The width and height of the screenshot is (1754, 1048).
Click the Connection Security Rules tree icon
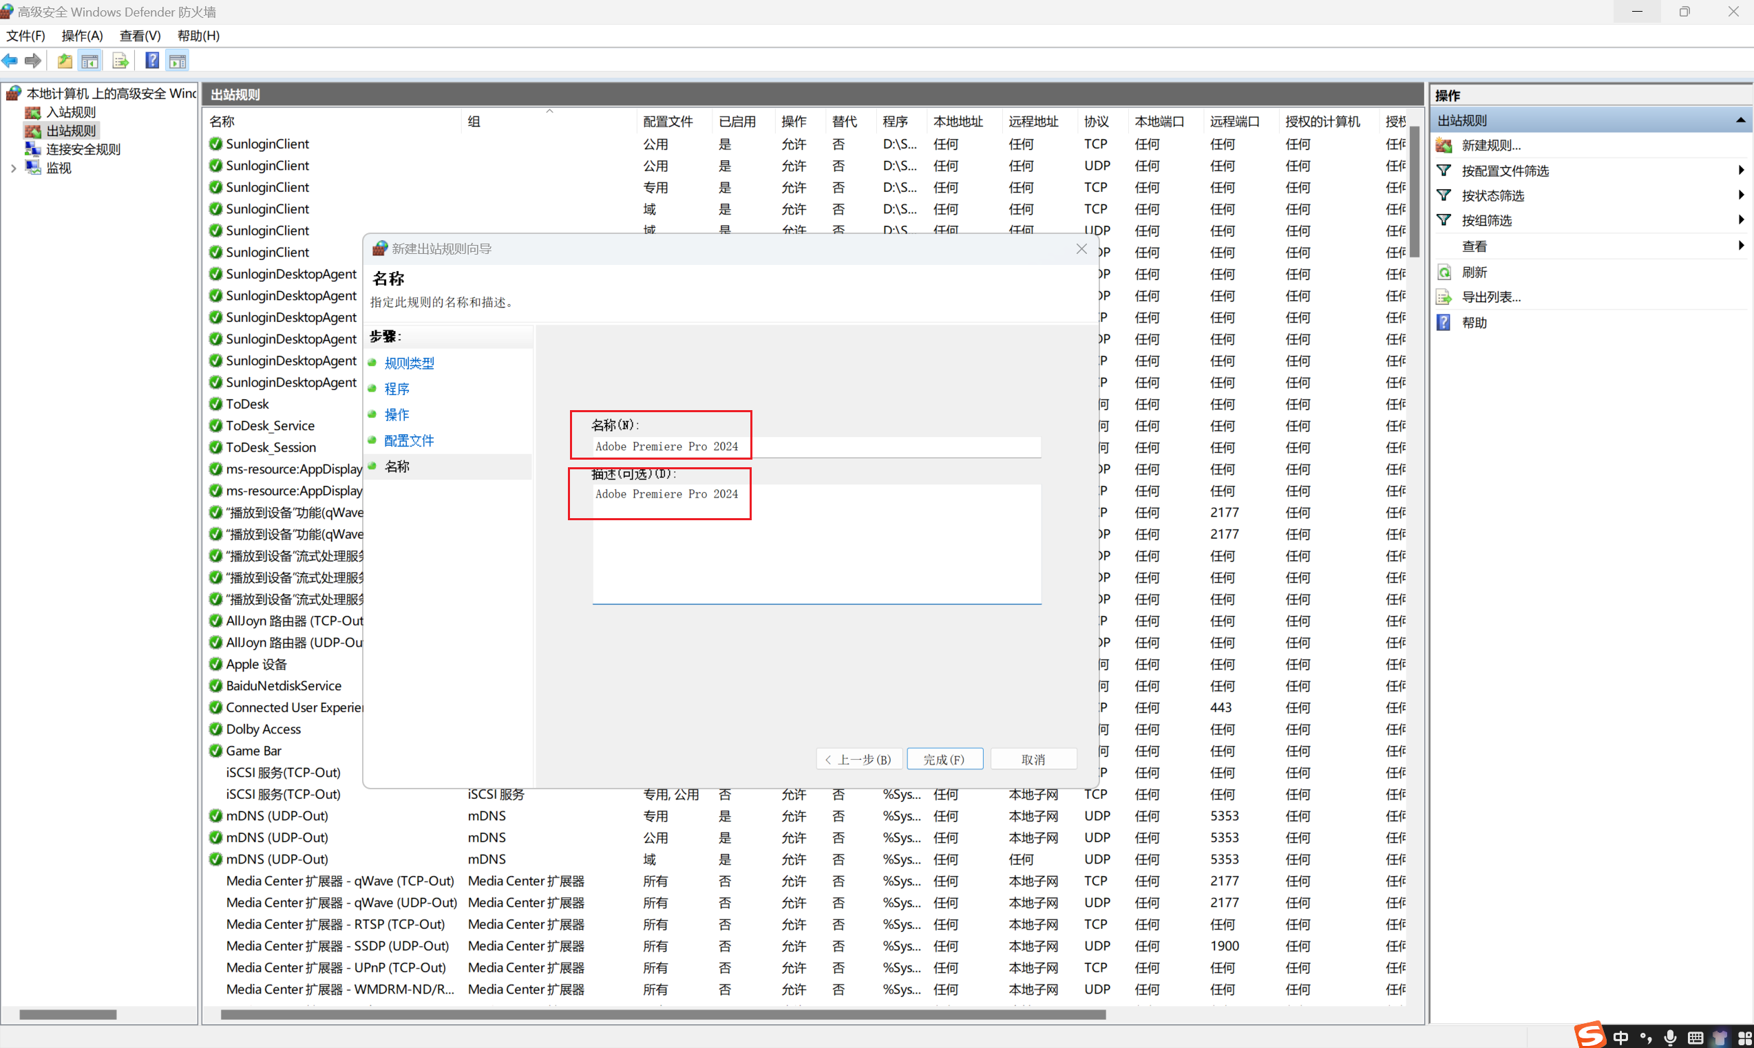[32, 149]
